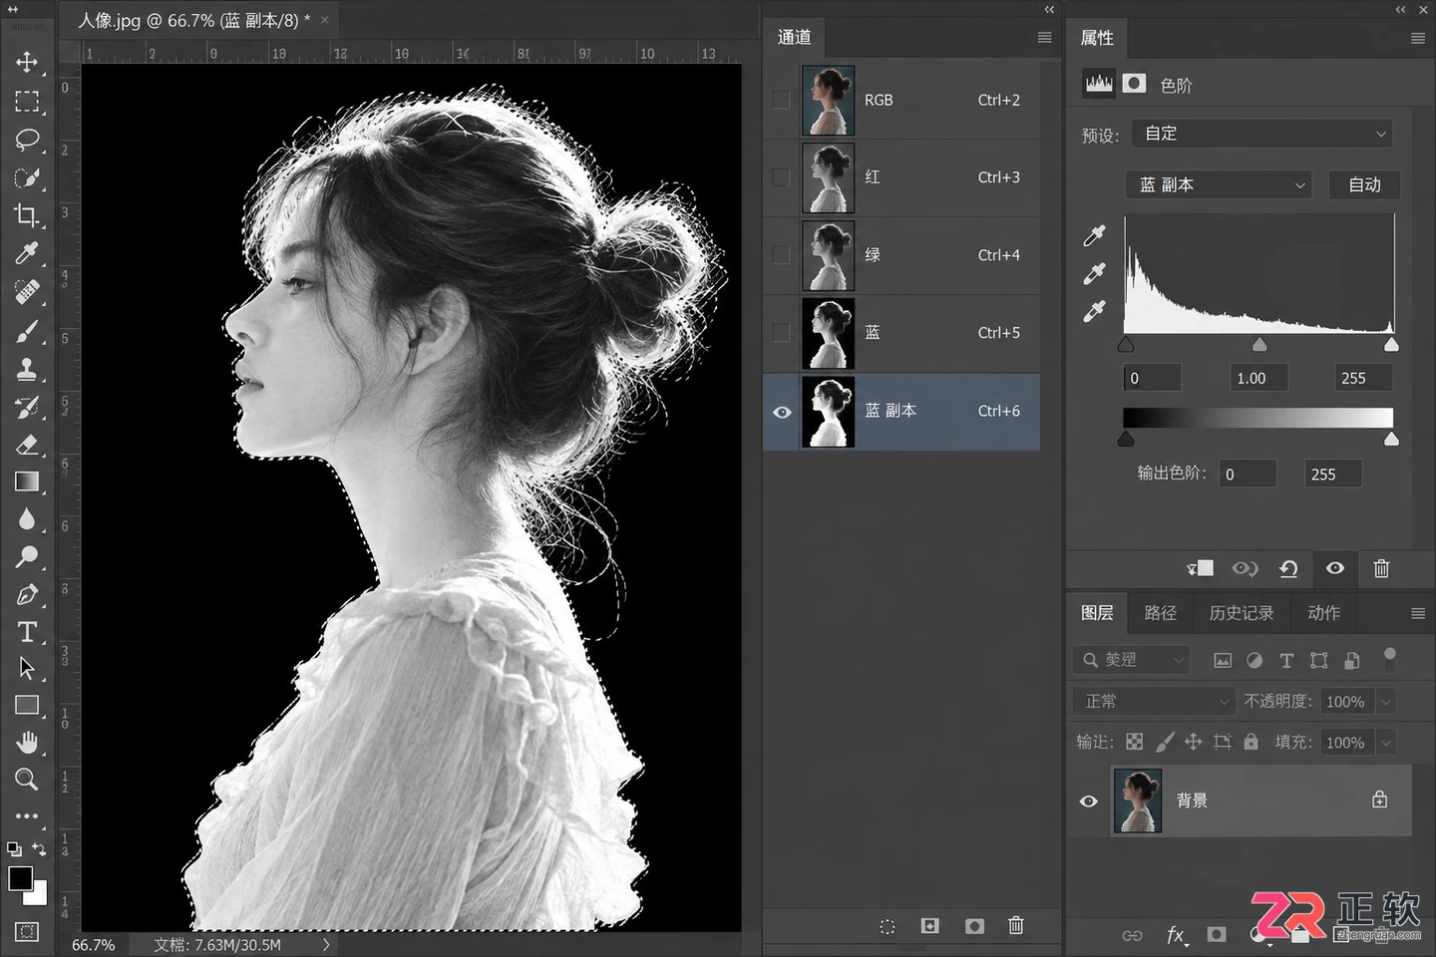
Task: Switch to the 历史记录 tab
Action: 1242,613
